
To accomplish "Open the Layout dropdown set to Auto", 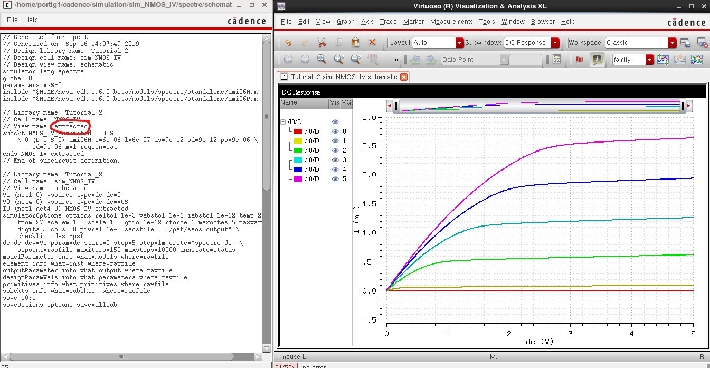I will (459, 43).
